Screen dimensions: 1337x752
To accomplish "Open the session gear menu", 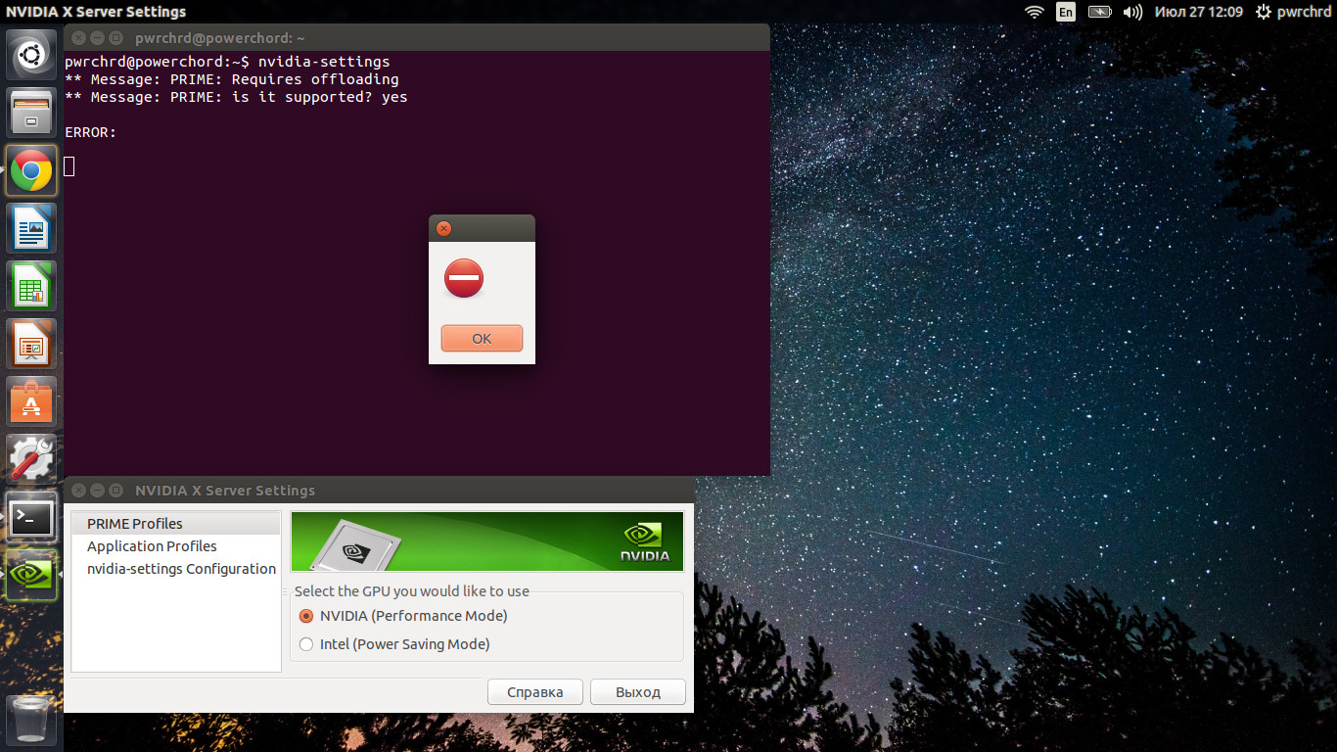I will (1264, 12).
